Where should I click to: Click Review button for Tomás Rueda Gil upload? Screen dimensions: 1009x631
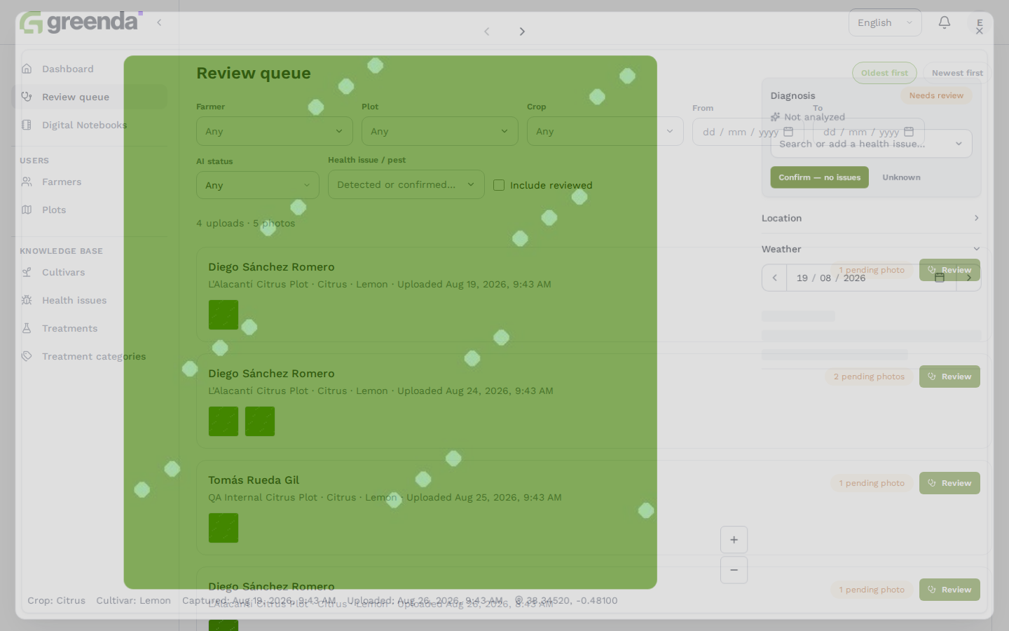coord(949,483)
